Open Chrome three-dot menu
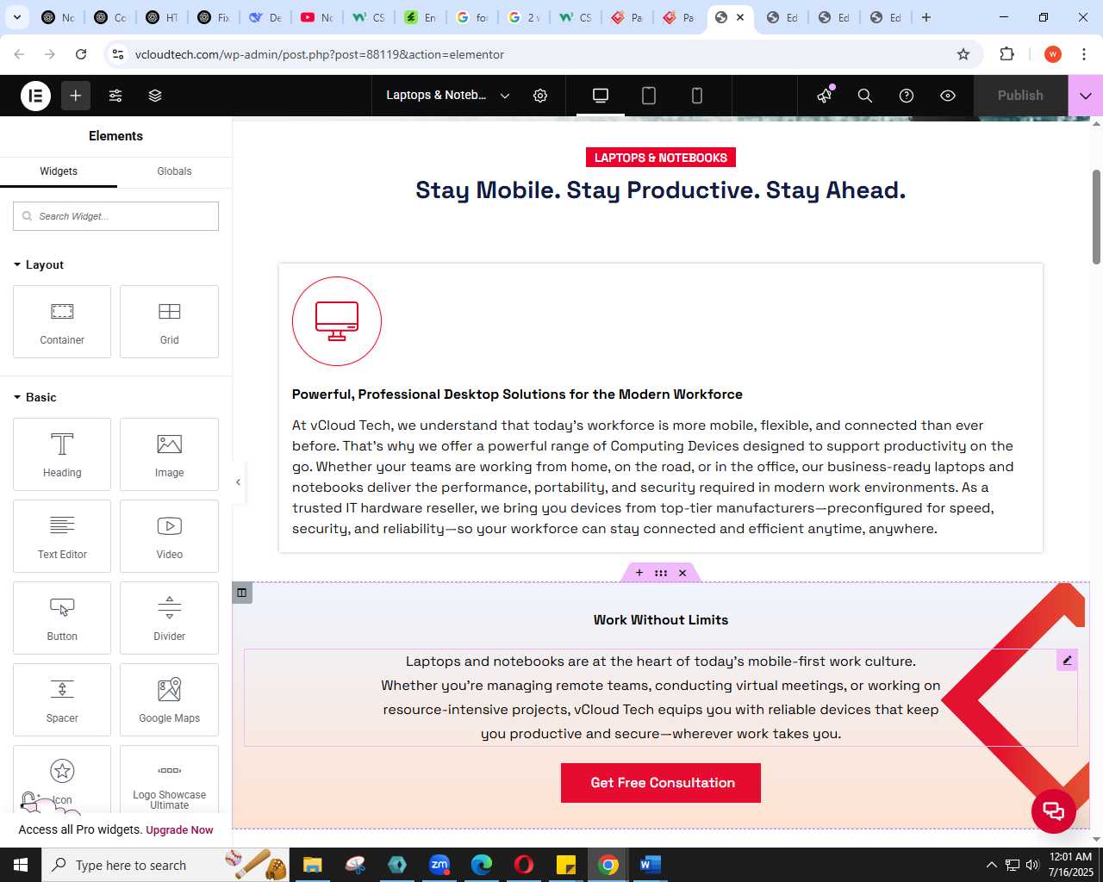 (1084, 54)
